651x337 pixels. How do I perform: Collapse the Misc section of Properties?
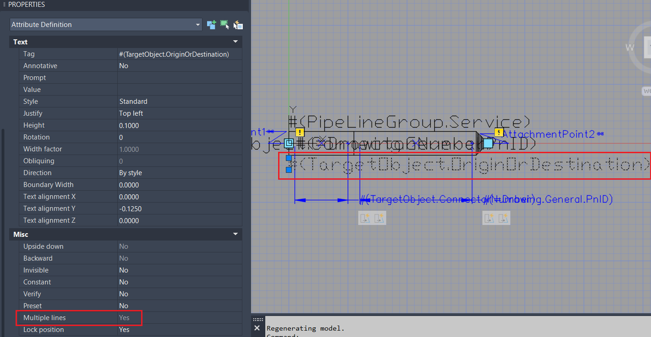(235, 234)
